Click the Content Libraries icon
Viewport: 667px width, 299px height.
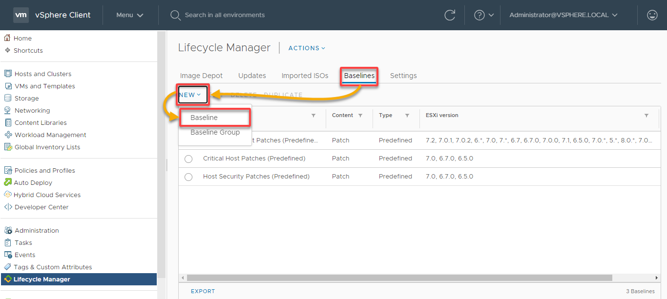pyautogui.click(x=8, y=122)
